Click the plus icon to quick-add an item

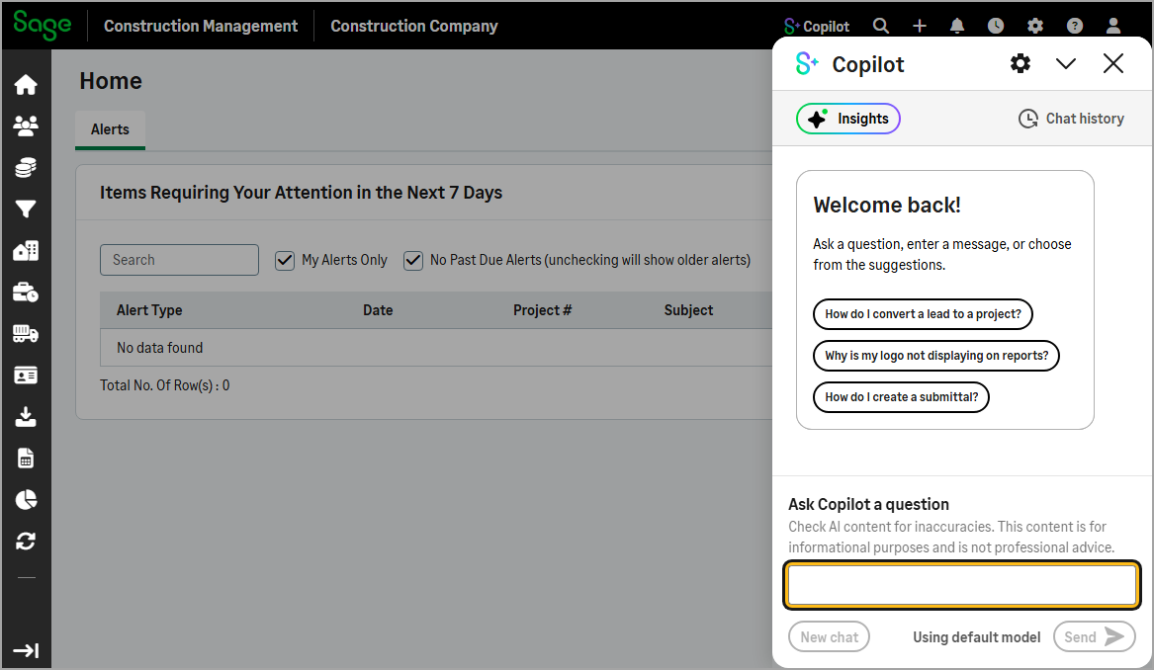(919, 26)
